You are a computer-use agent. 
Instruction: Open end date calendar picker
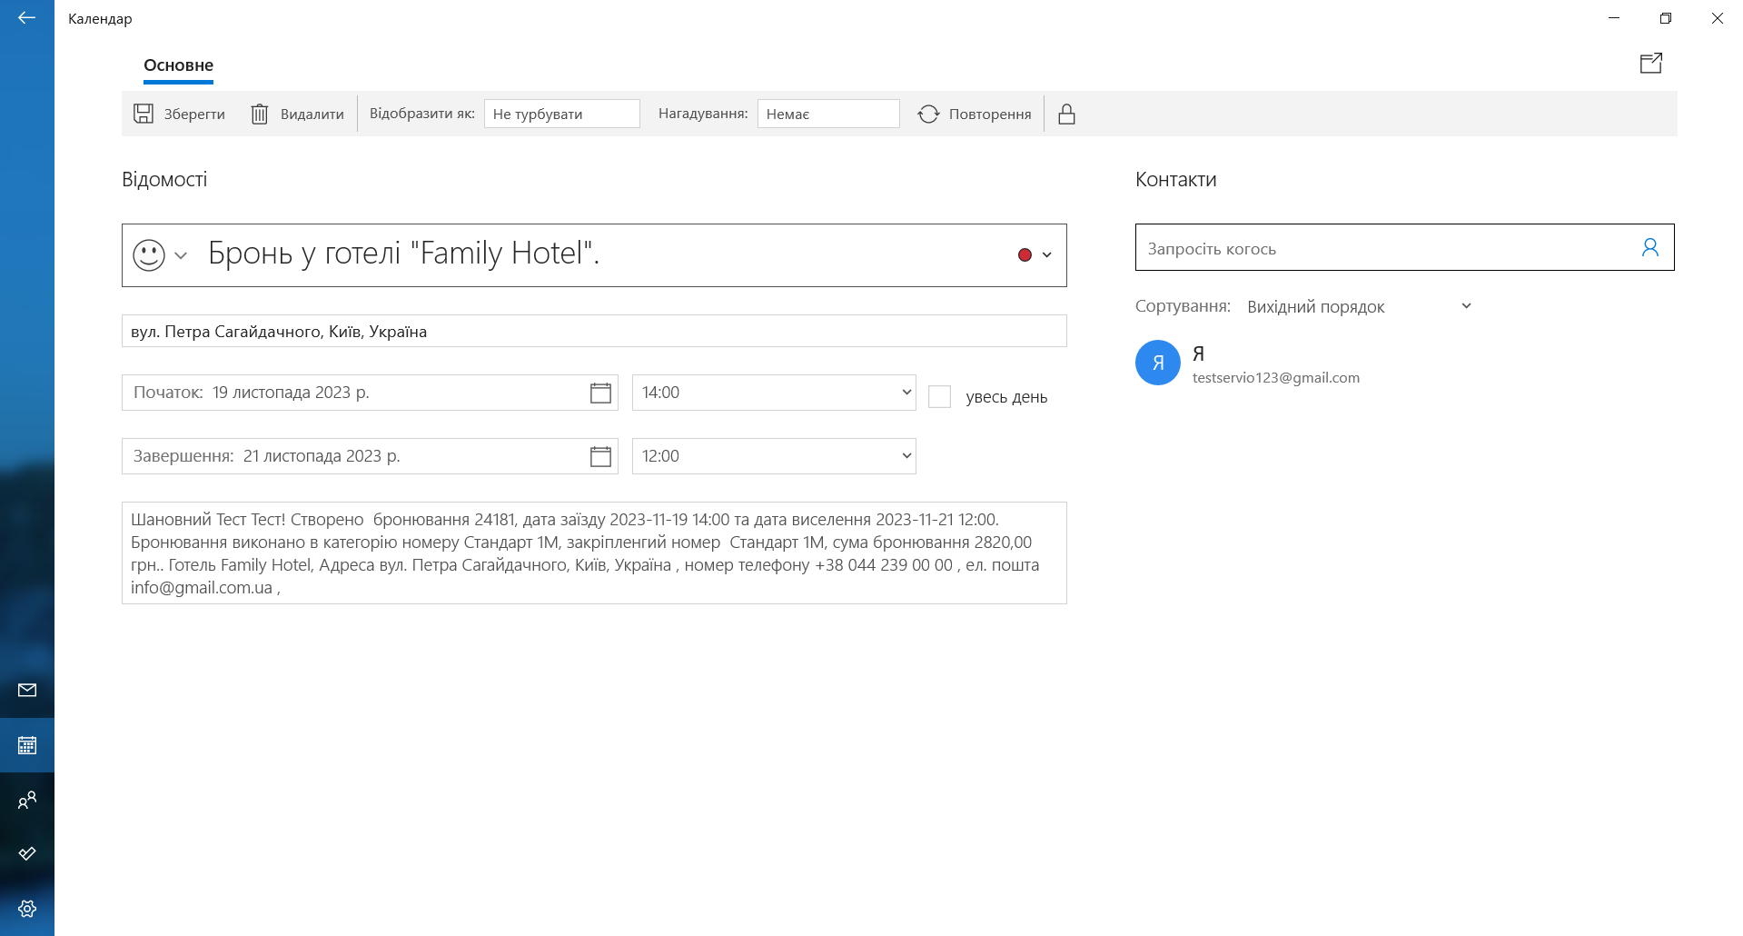click(600, 456)
